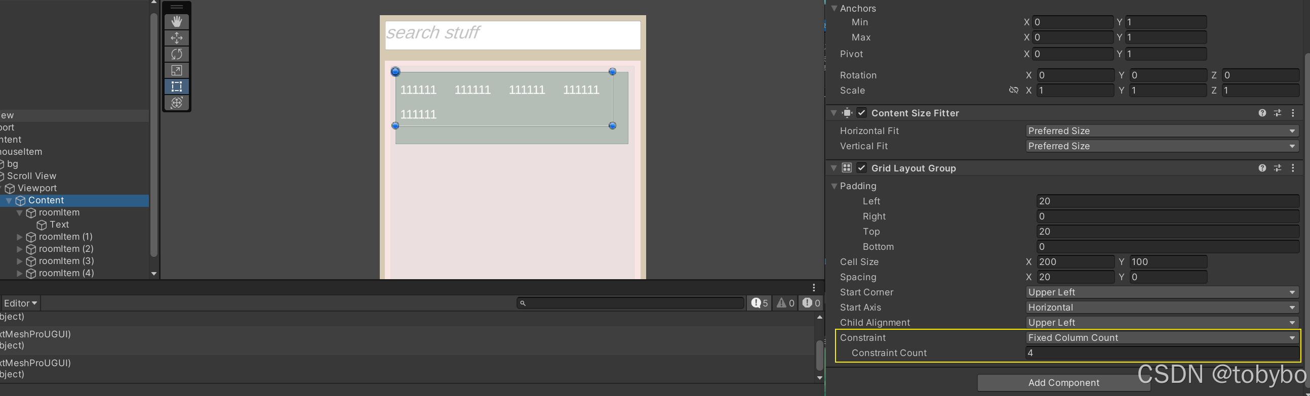Open help for Grid Layout Group
This screenshot has height=396, width=1310.
[x=1262, y=168]
